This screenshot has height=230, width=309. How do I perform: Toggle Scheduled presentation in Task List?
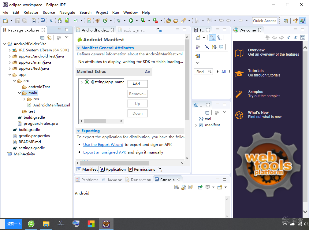coord(219,37)
